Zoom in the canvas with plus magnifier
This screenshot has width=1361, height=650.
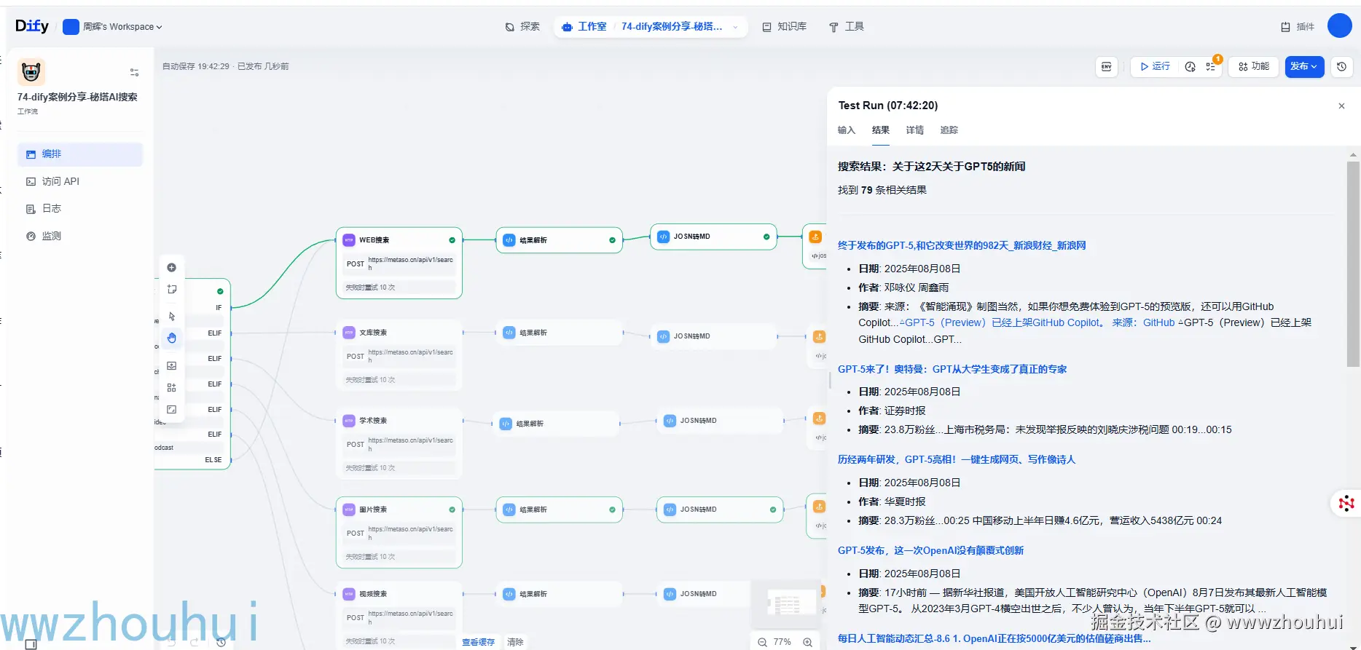coord(807,642)
